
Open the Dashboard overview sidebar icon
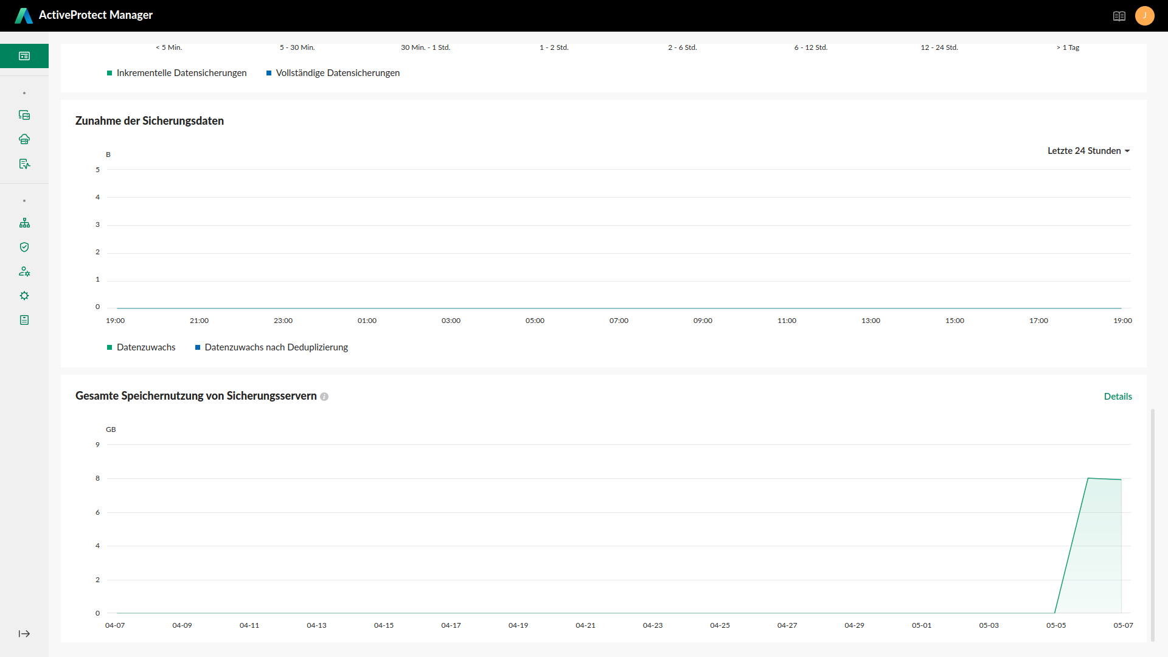tap(24, 56)
